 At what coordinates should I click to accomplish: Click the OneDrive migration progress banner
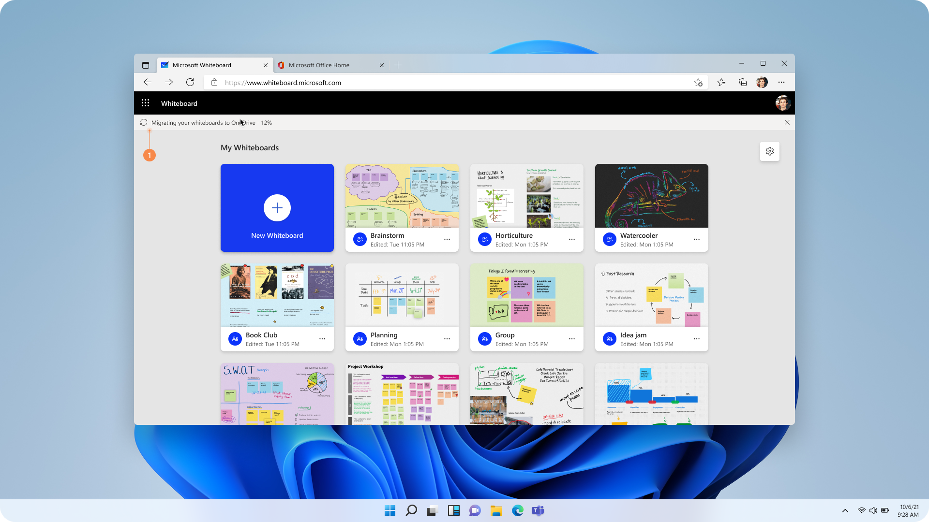tap(211, 122)
